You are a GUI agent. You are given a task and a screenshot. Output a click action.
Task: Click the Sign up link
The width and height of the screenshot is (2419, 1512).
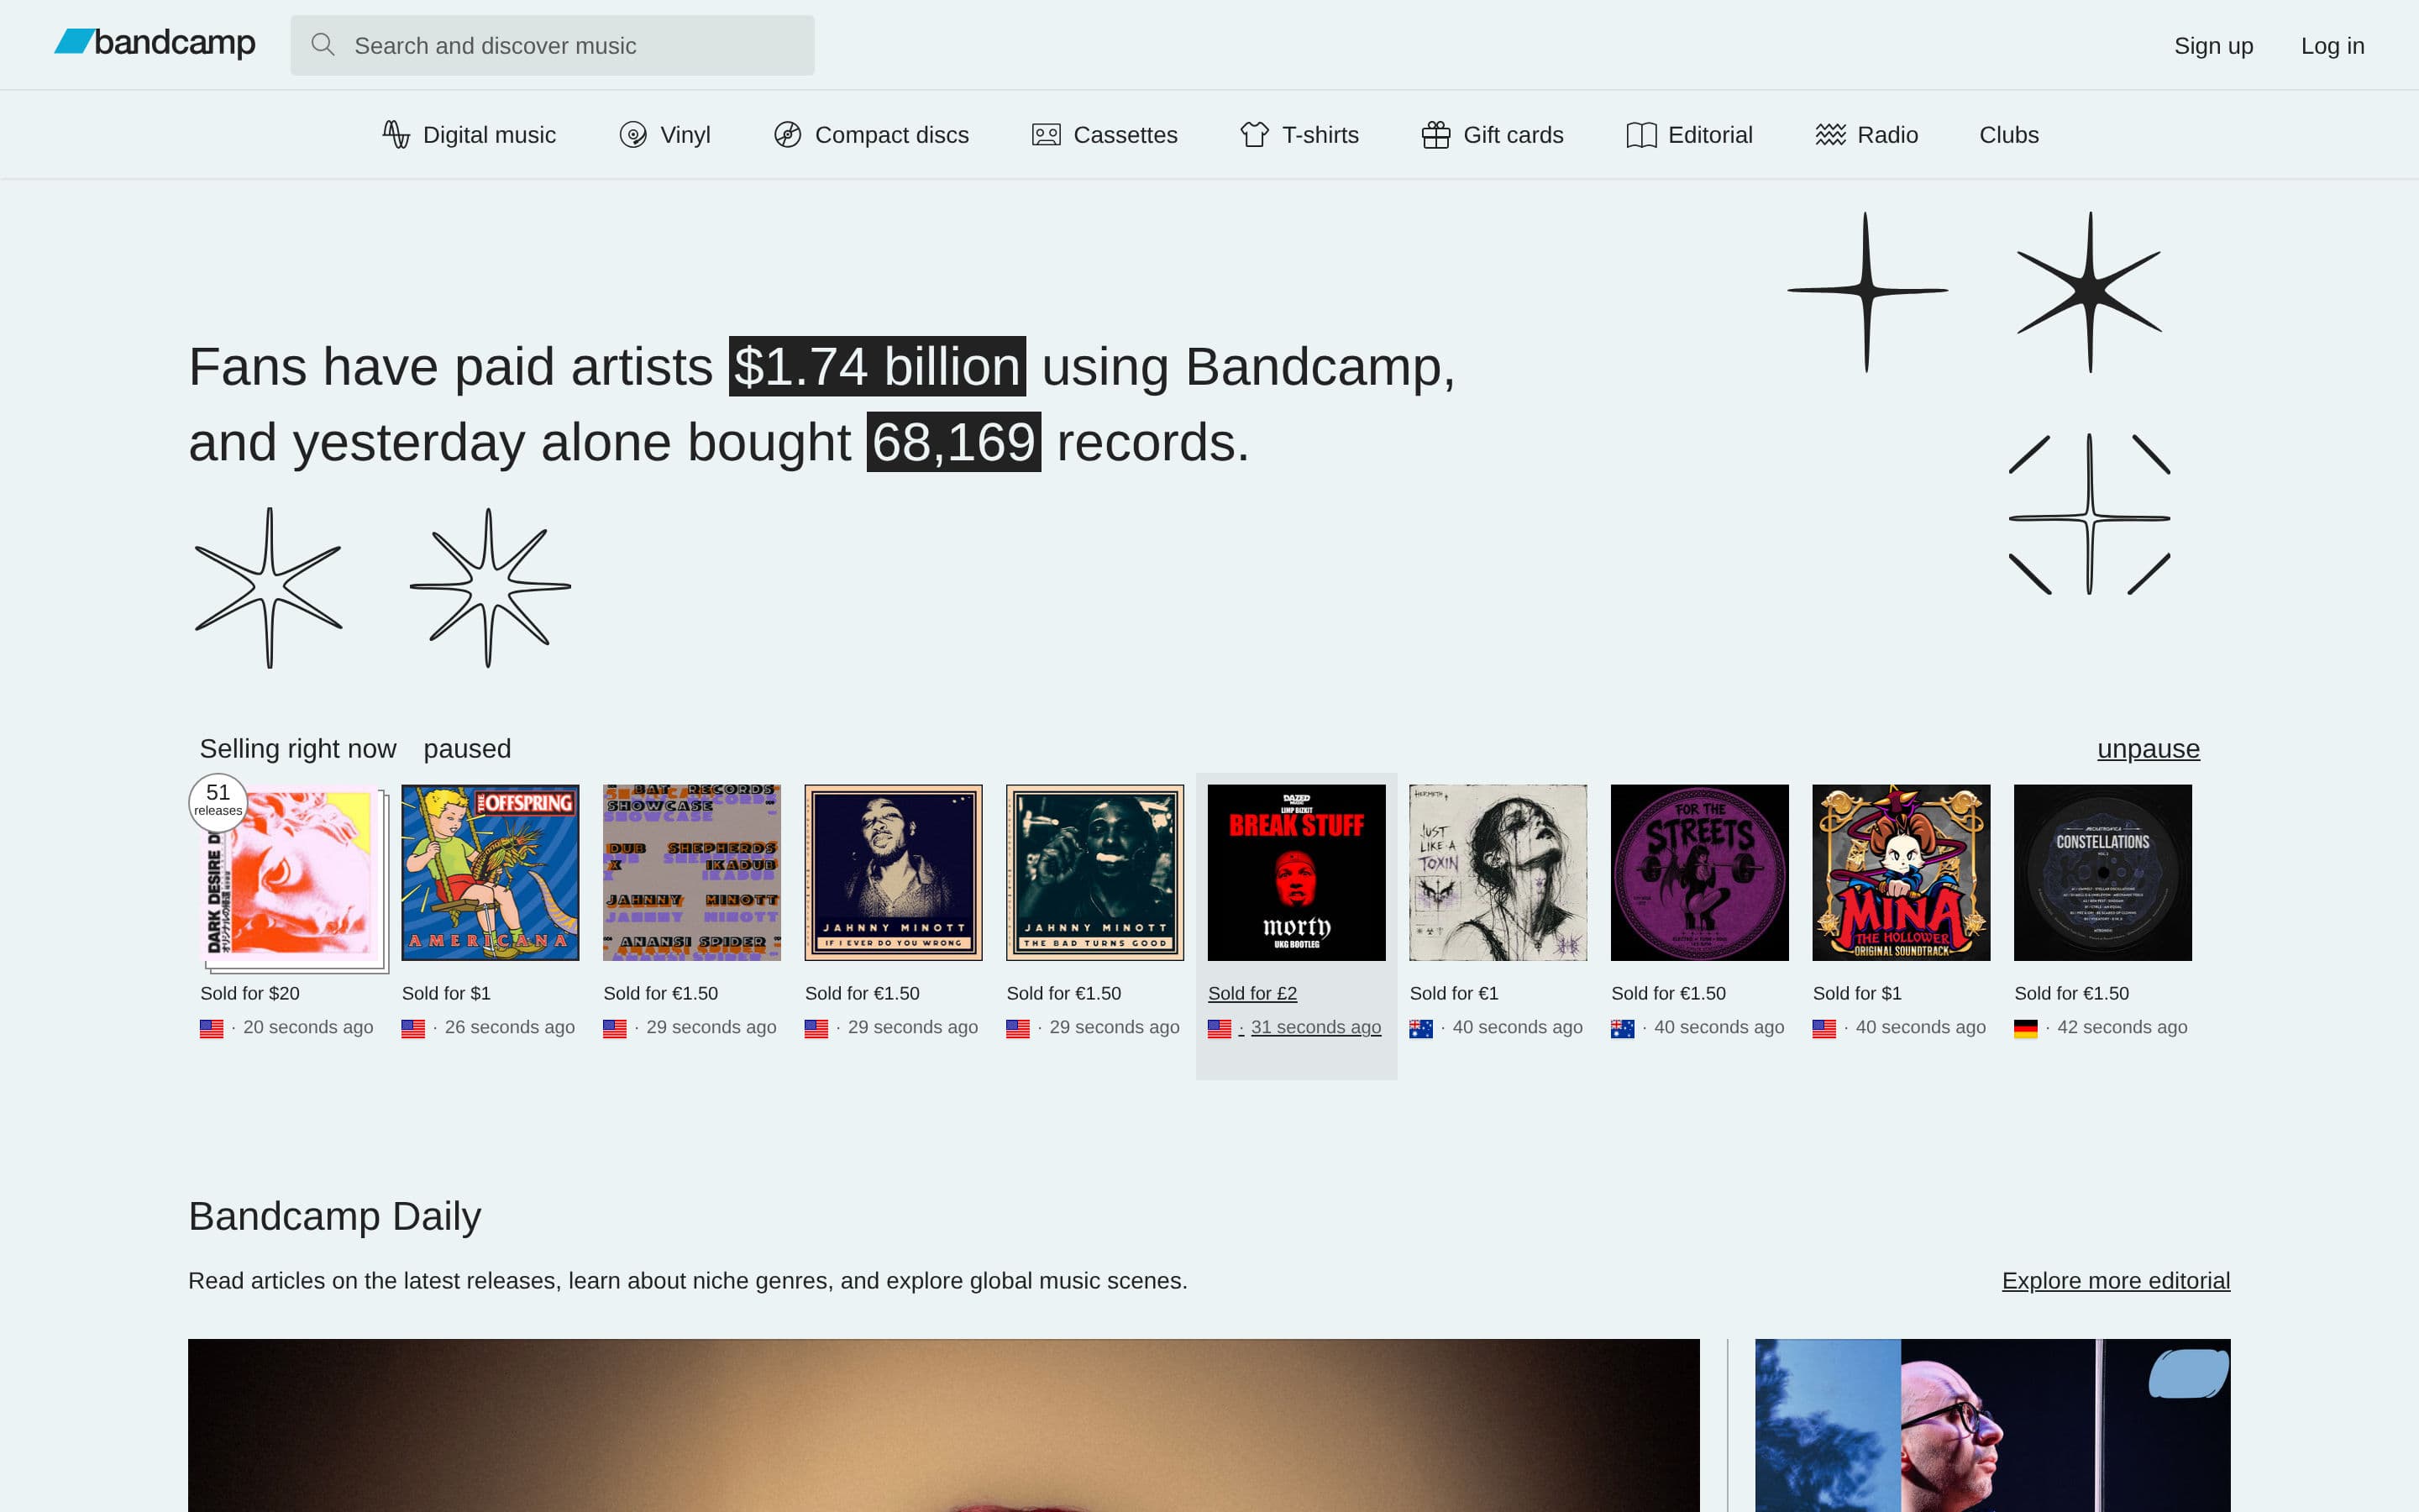click(x=2213, y=46)
